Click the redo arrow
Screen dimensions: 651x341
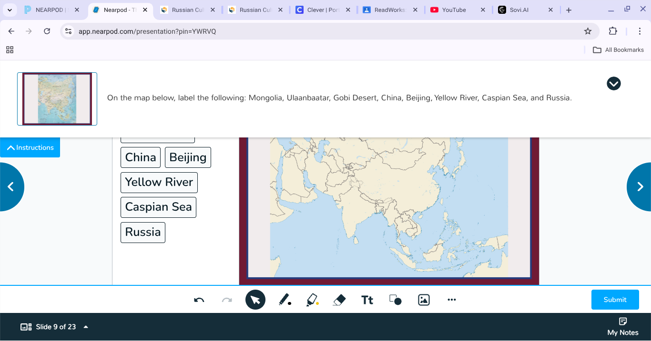(x=226, y=300)
